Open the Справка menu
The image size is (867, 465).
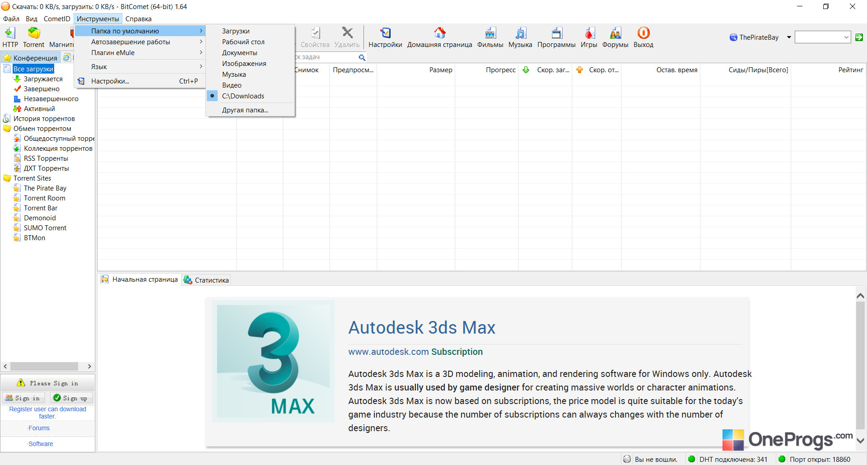[x=139, y=19]
